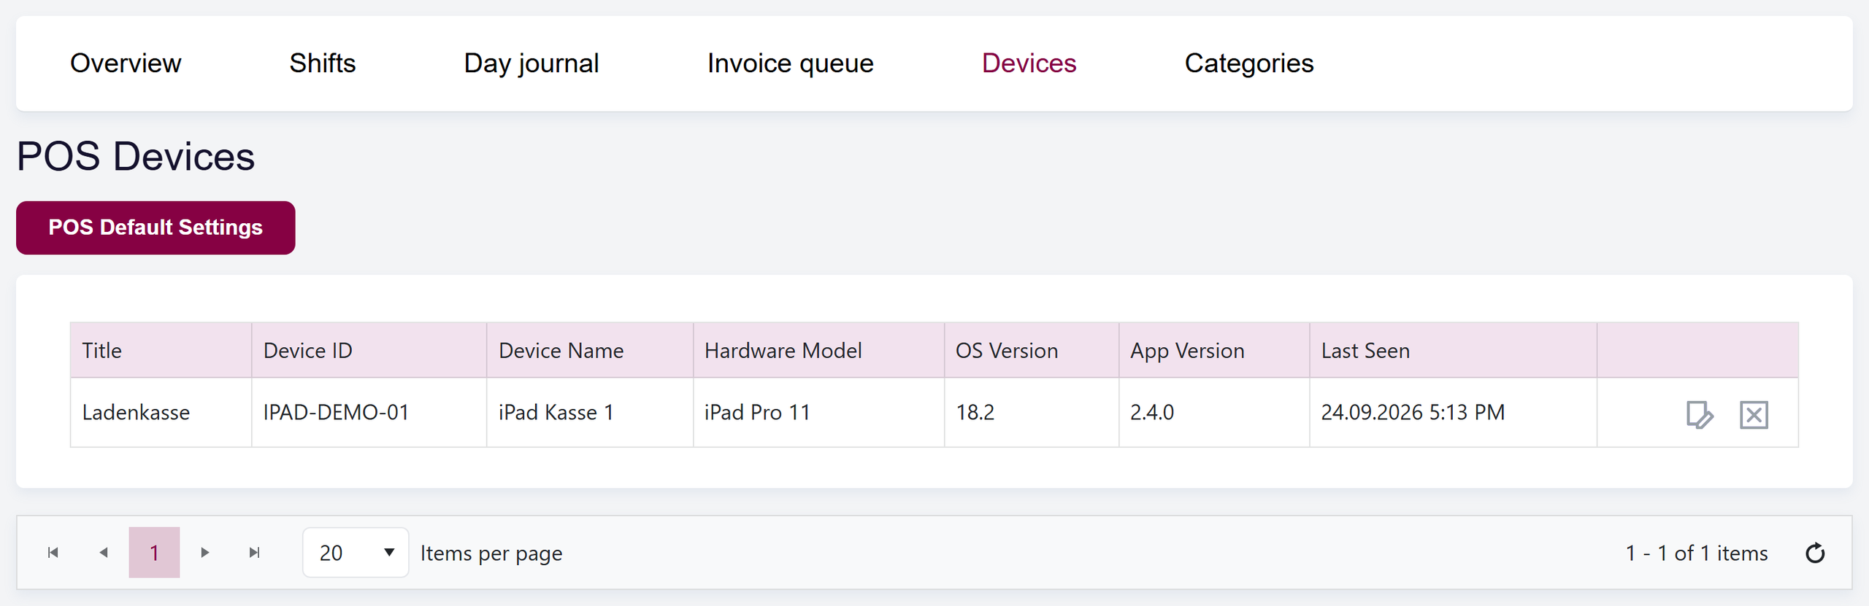The height and width of the screenshot is (606, 1869).
Task: Click the 18.2 OS version cell
Action: coord(1032,413)
